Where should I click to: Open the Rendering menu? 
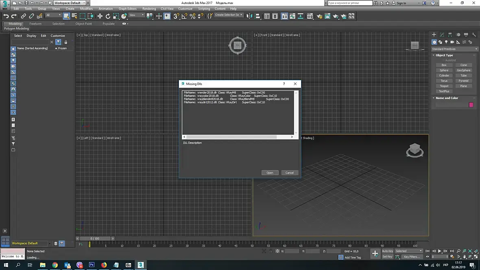click(149, 9)
